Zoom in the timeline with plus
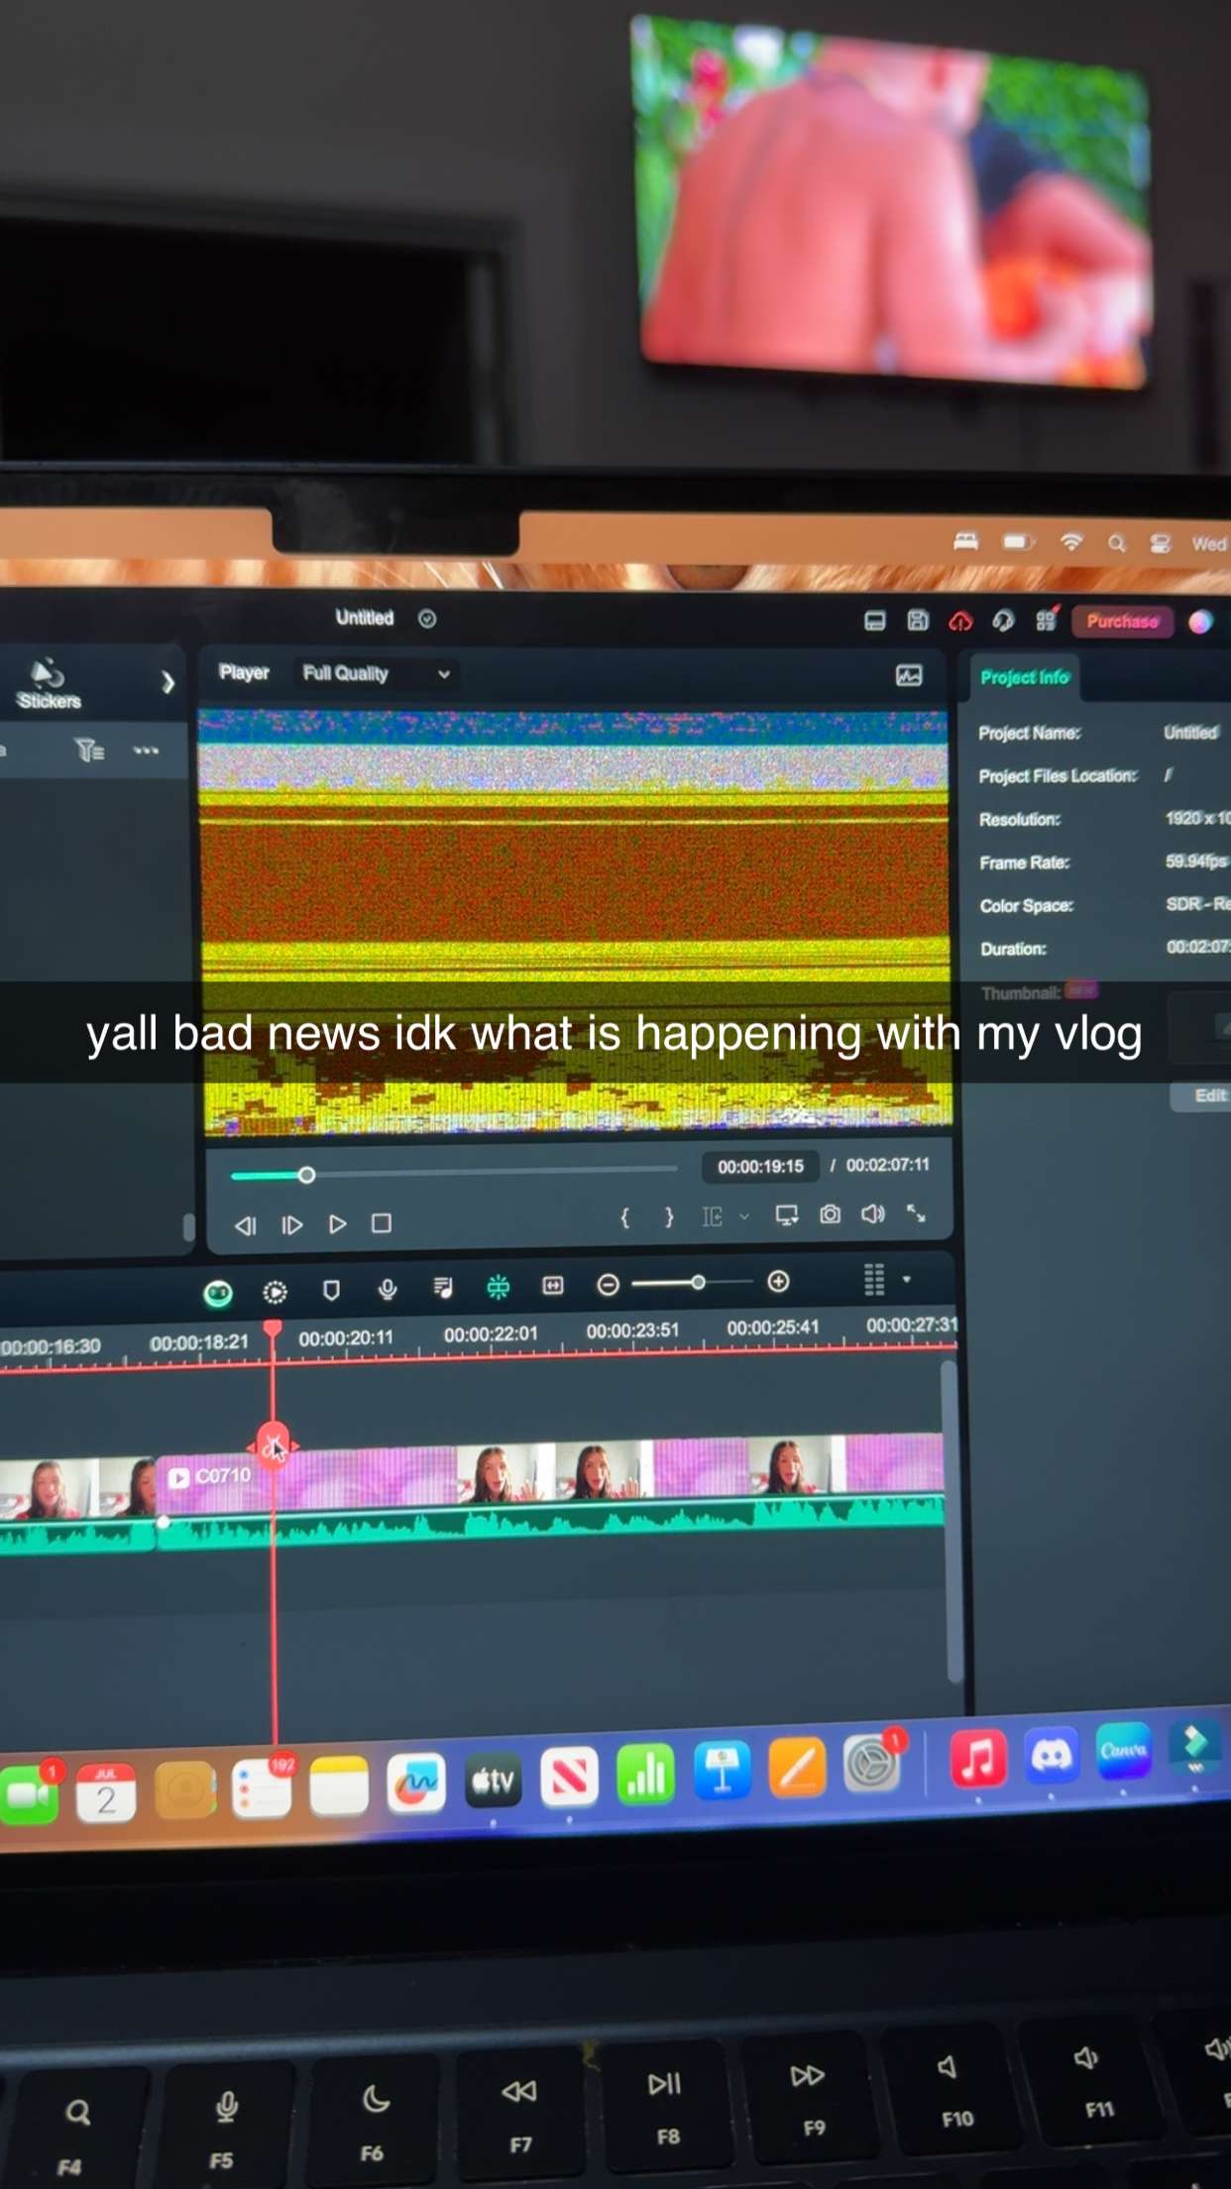The width and height of the screenshot is (1231, 2189). [779, 1282]
